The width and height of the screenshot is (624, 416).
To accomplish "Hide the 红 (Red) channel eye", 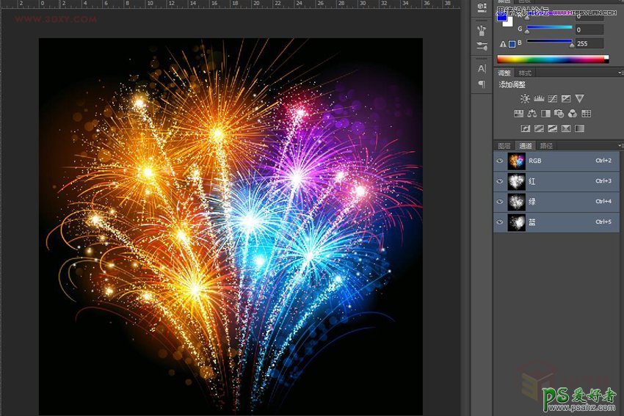I will tap(500, 181).
